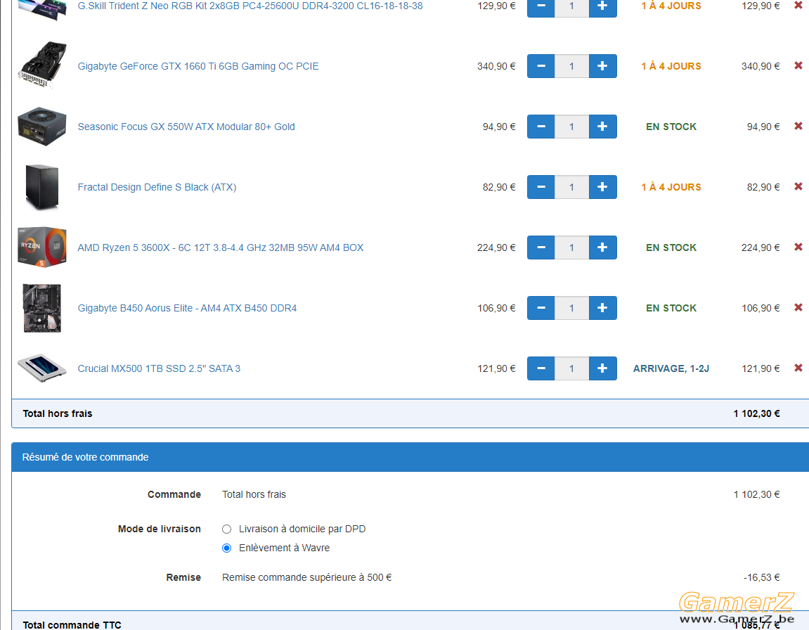Click quantity field for G.Skill Trident Z Neo

pos(571,7)
